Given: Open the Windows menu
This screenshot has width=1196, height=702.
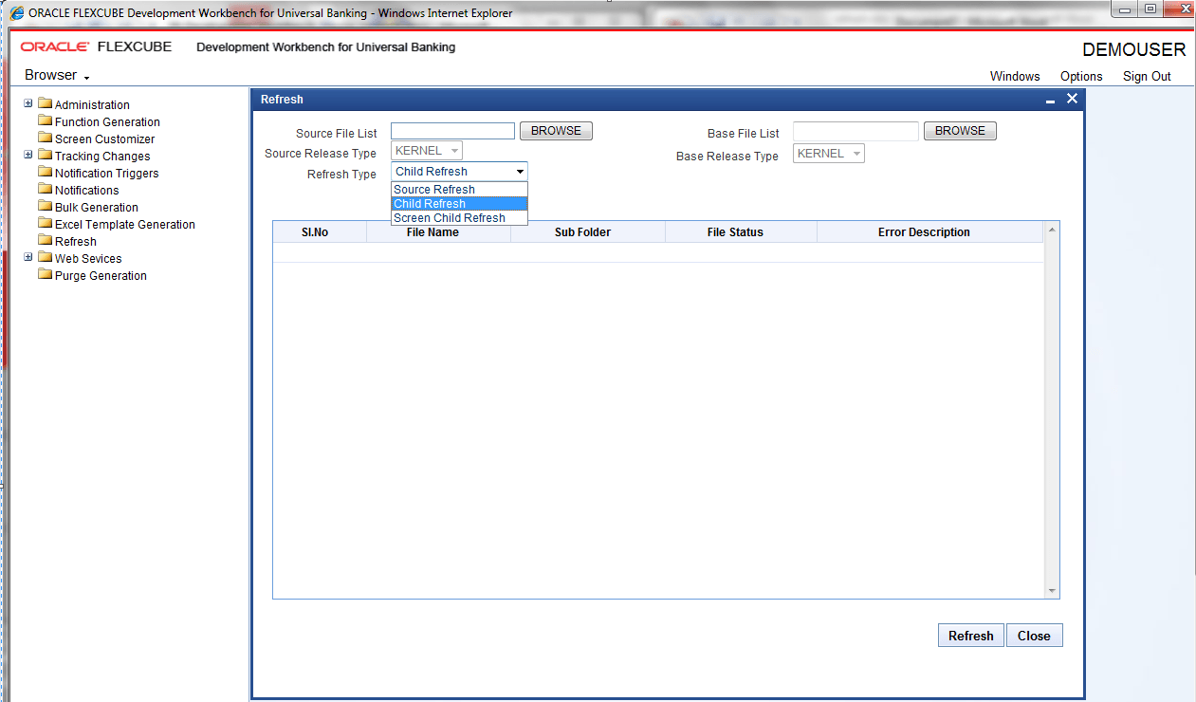Looking at the screenshot, I should (x=1015, y=77).
